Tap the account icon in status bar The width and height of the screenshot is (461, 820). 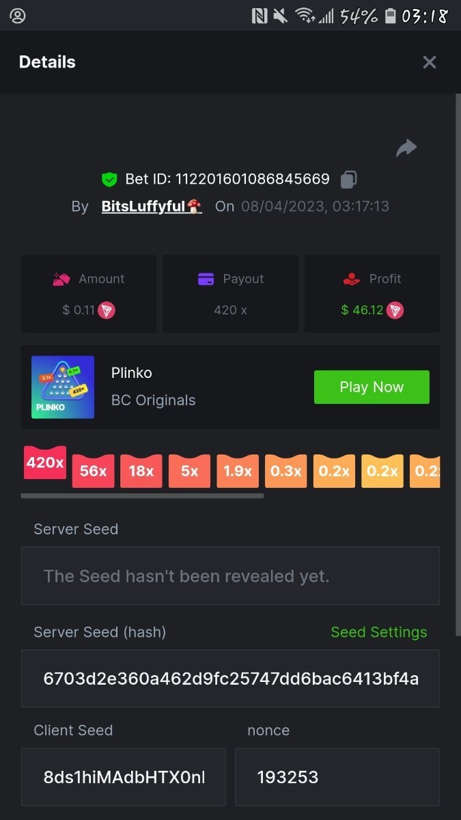point(18,16)
